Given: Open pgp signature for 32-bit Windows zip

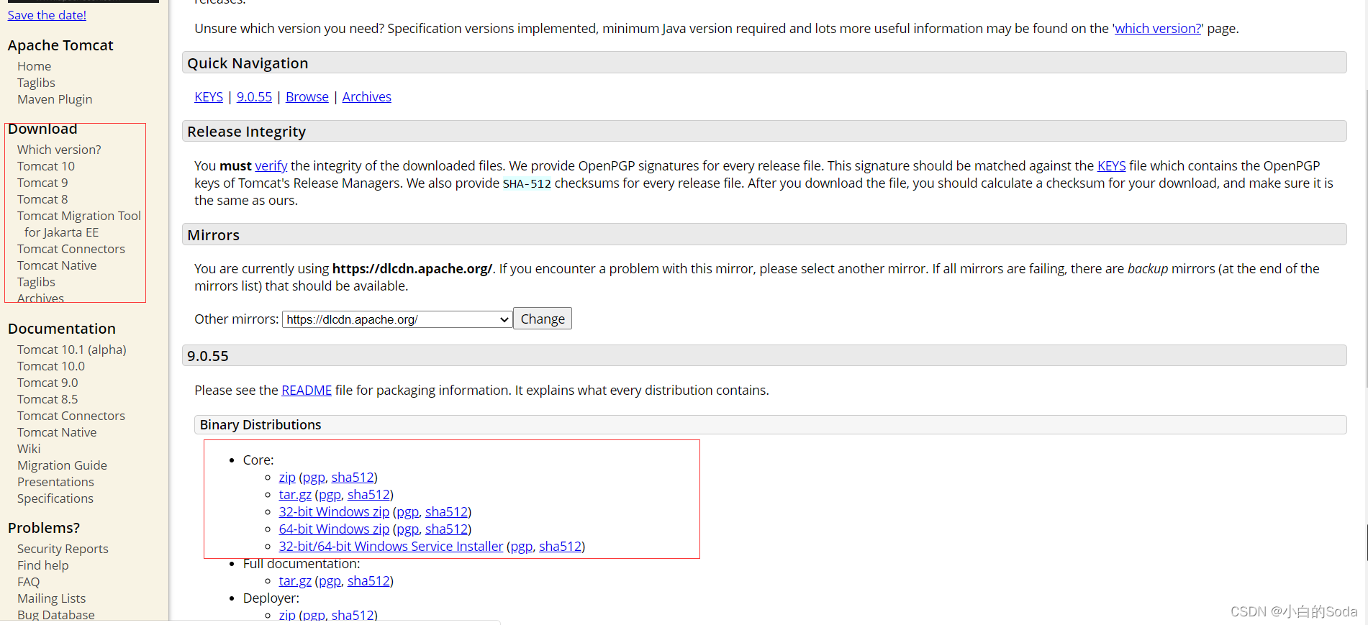Looking at the screenshot, I should pyautogui.click(x=407, y=512).
